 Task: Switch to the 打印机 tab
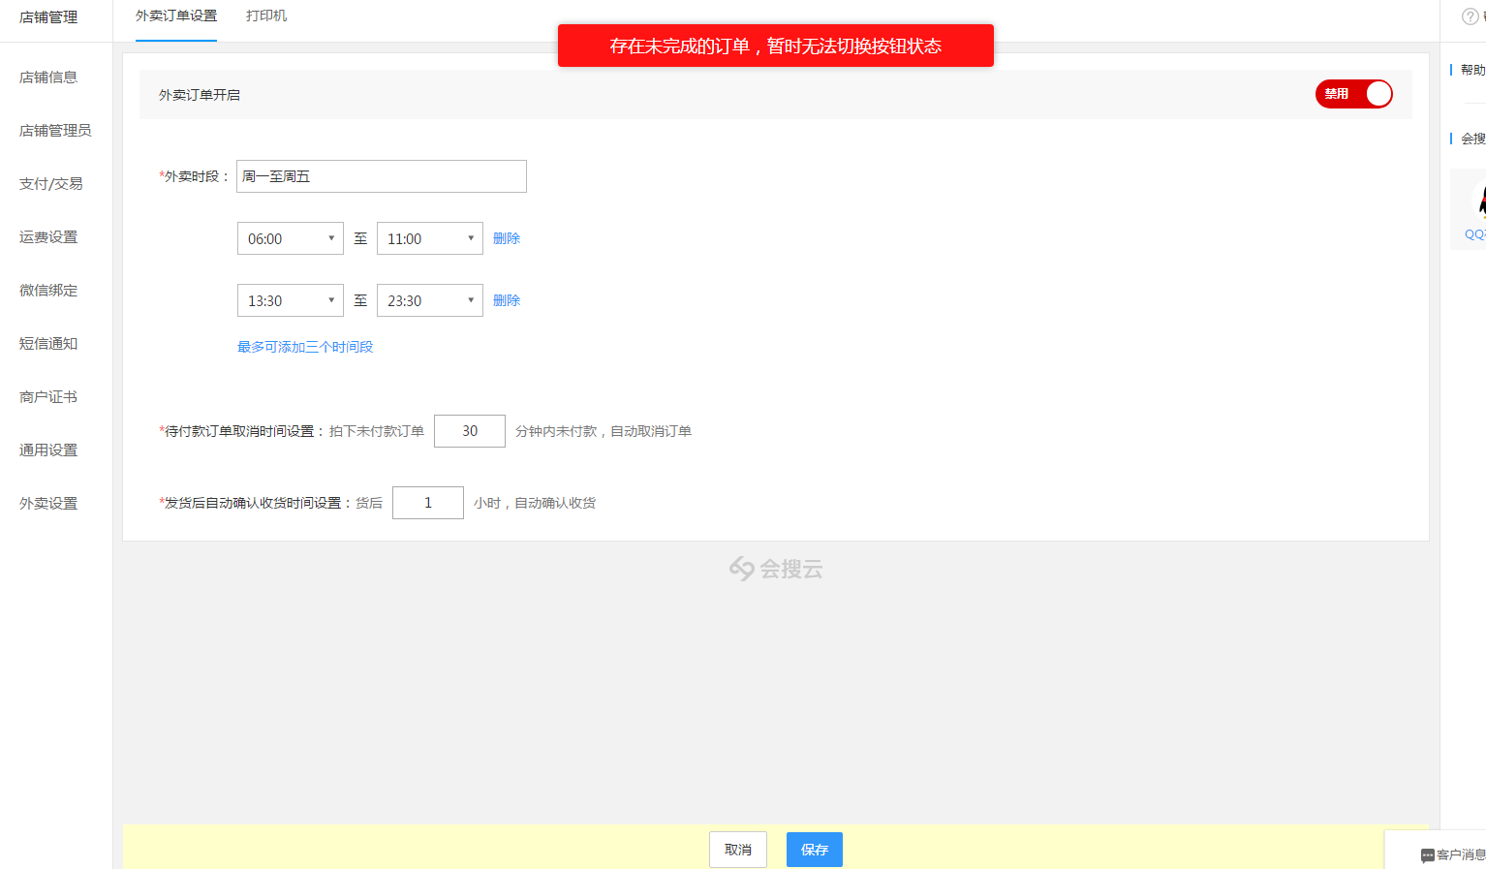266,16
